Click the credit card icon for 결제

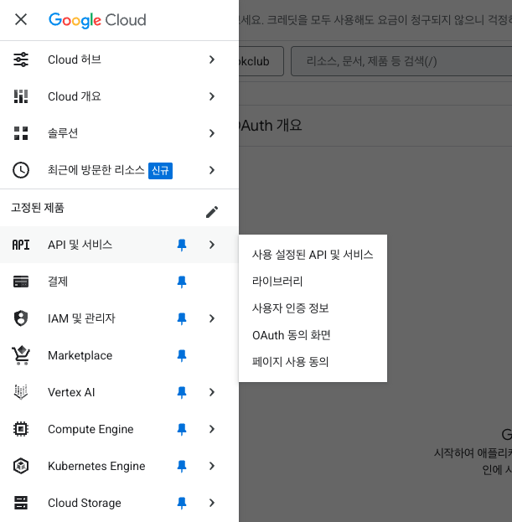tap(21, 282)
